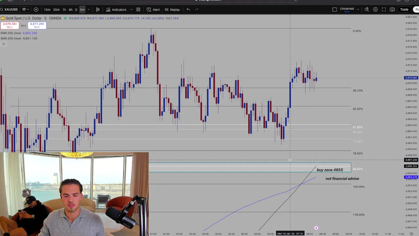Click the blue 4,654.378 EMA price label
419x236 pixels.
[x=411, y=177]
